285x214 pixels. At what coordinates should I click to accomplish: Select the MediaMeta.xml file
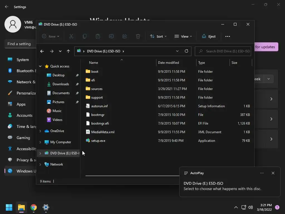coord(103,132)
